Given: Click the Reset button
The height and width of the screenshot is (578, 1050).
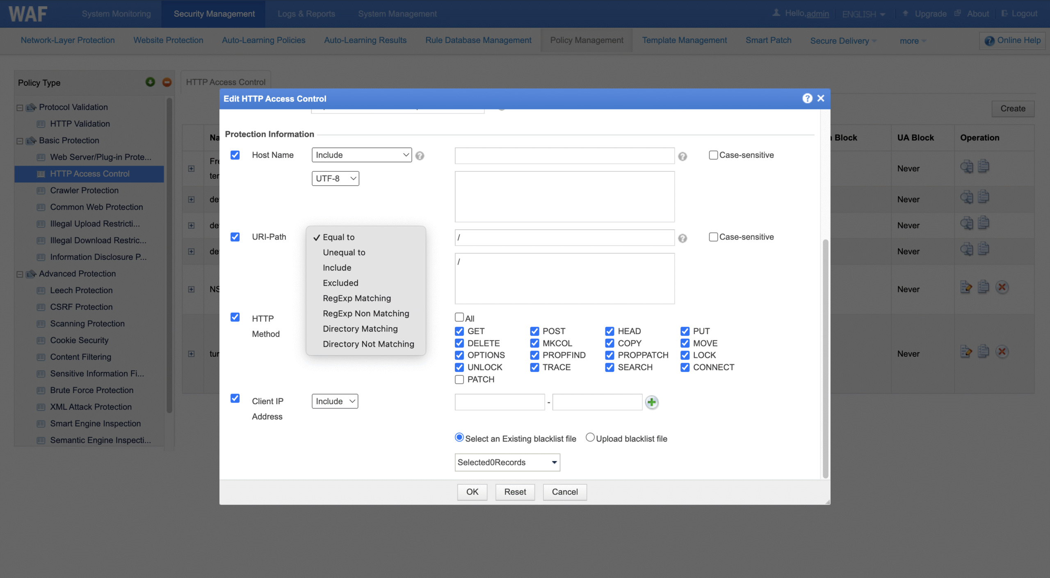Looking at the screenshot, I should 515,492.
